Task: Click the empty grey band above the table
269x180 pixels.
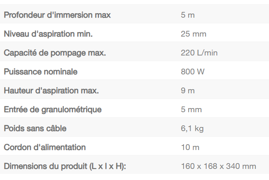Action: pyautogui.click(x=134, y=2)
